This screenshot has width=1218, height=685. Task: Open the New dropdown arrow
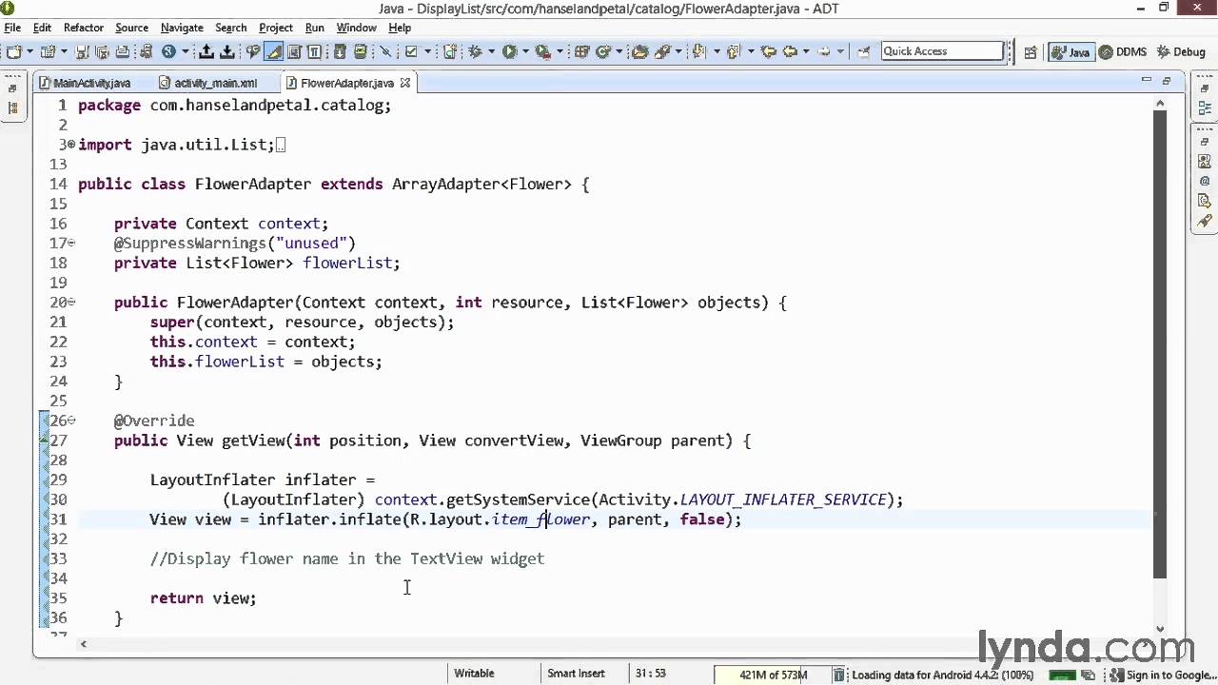pyautogui.click(x=29, y=51)
